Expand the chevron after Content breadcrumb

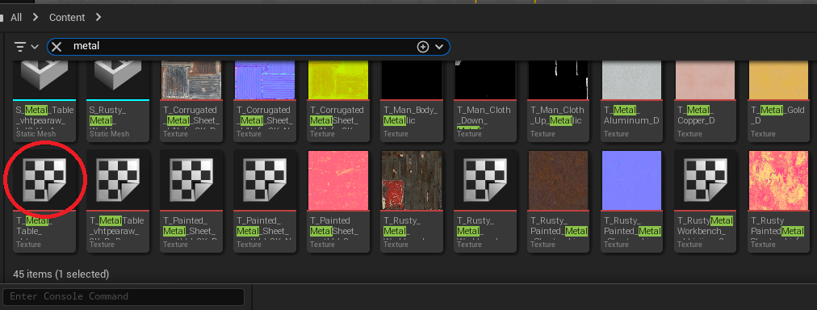click(x=98, y=17)
